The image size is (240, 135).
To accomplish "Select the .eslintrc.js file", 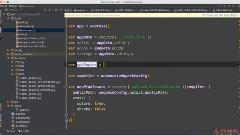I will pos(21,126).
